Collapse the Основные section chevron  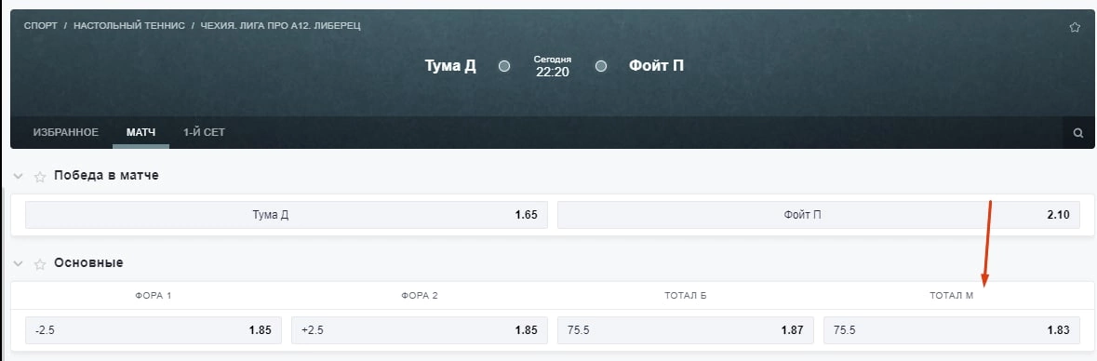pyautogui.click(x=19, y=263)
